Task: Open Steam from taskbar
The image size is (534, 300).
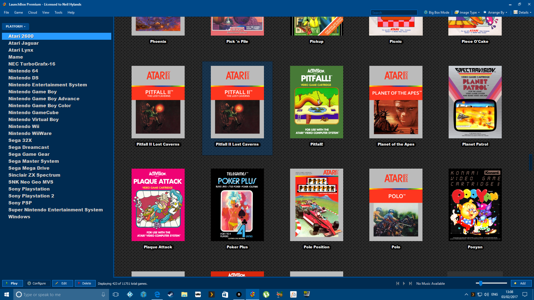Action: [x=170, y=294]
